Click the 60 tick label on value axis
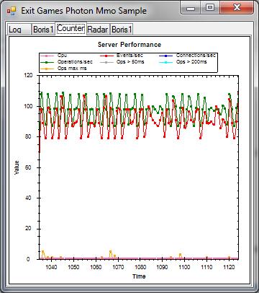Image resolution: width=259 pixels, height=293 pixels. pos(28,167)
